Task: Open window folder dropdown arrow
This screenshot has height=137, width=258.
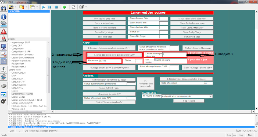Action: 37,7
